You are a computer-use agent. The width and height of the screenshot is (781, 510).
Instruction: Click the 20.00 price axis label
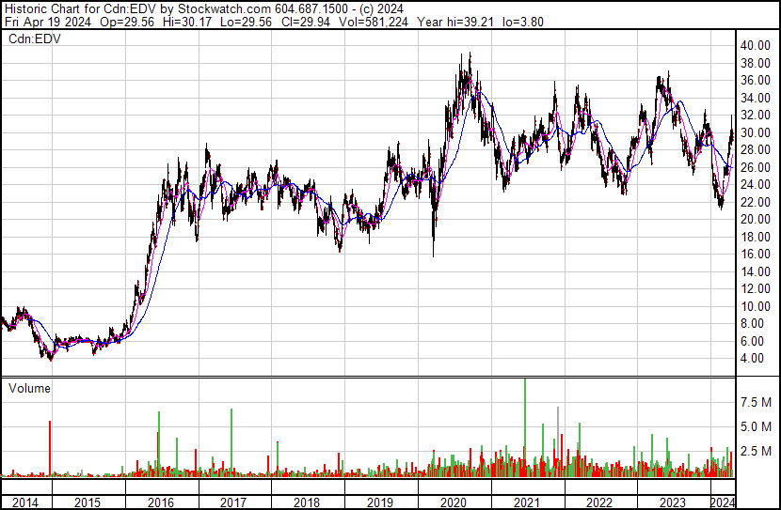pyautogui.click(x=755, y=219)
